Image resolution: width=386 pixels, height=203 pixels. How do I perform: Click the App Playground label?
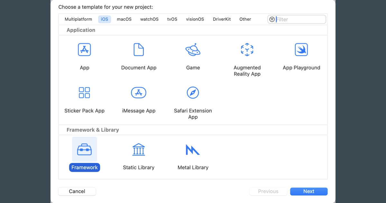point(301,68)
